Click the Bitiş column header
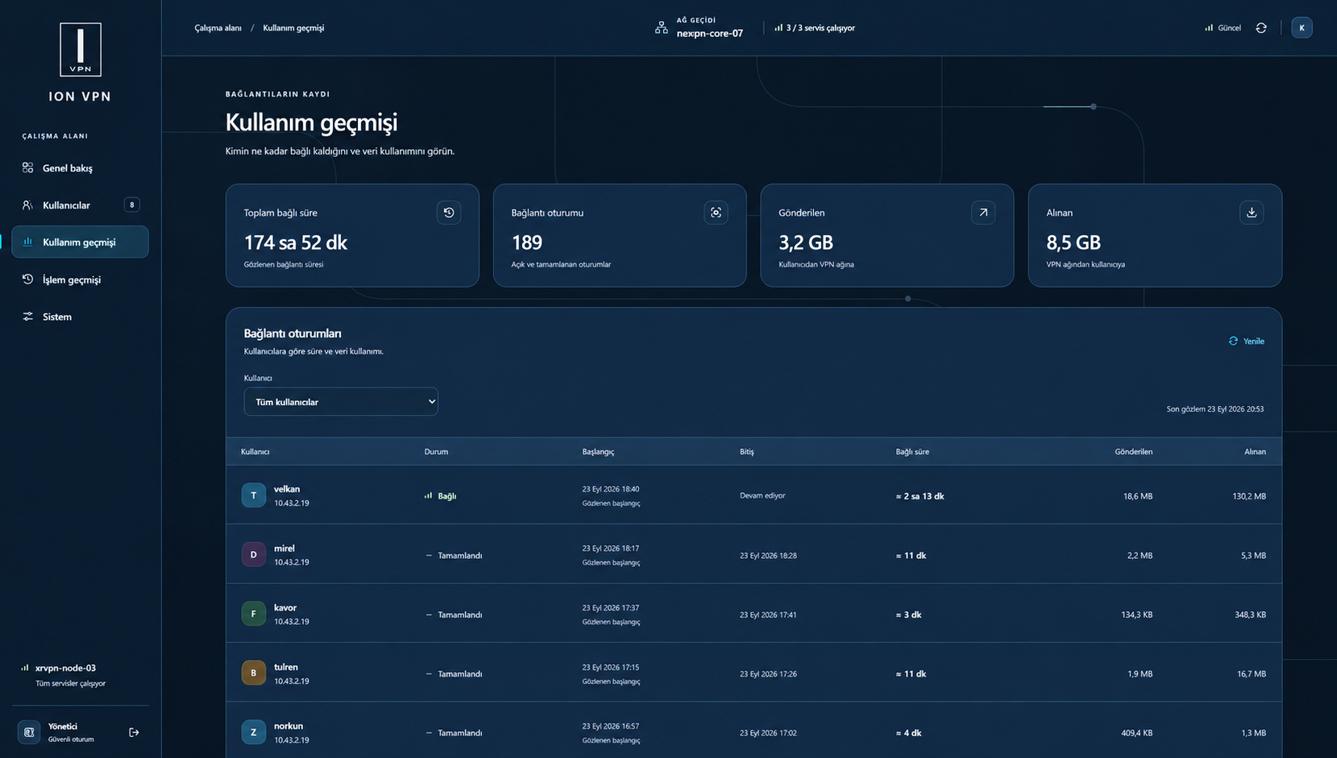 (x=747, y=452)
